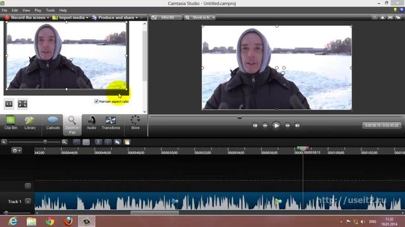Screen dimensions: 405x227
Task: Open the Tools menu
Action: coord(51,11)
